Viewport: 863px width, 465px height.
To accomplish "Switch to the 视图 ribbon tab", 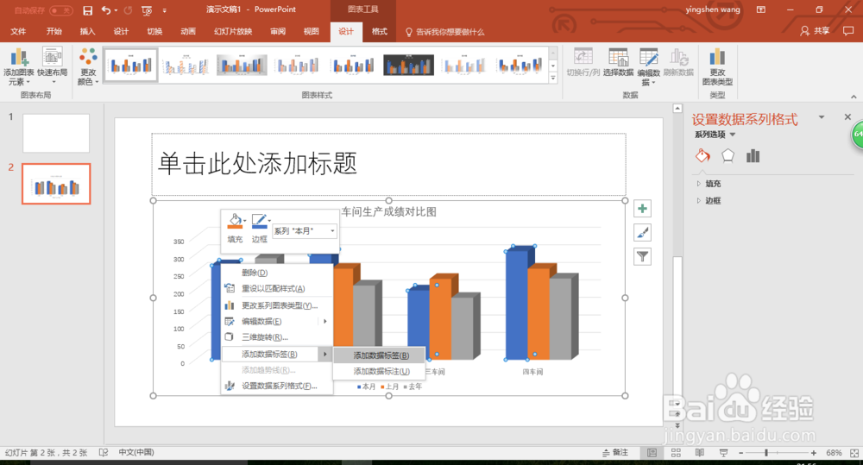I will point(311,31).
